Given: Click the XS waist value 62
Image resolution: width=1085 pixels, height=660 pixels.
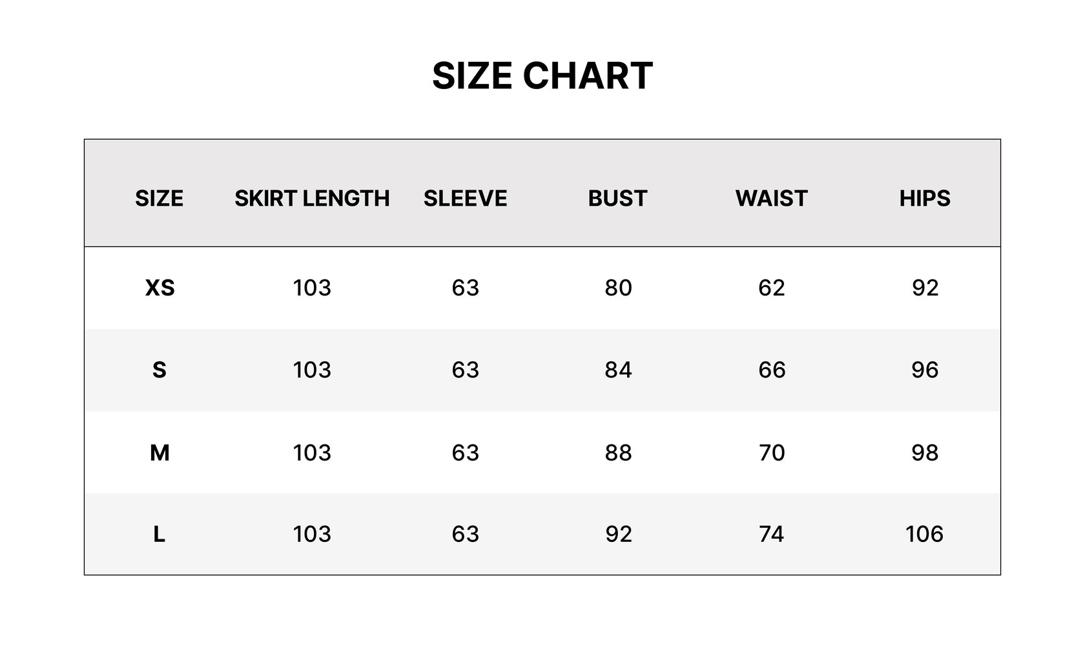Looking at the screenshot, I should coord(772,288).
